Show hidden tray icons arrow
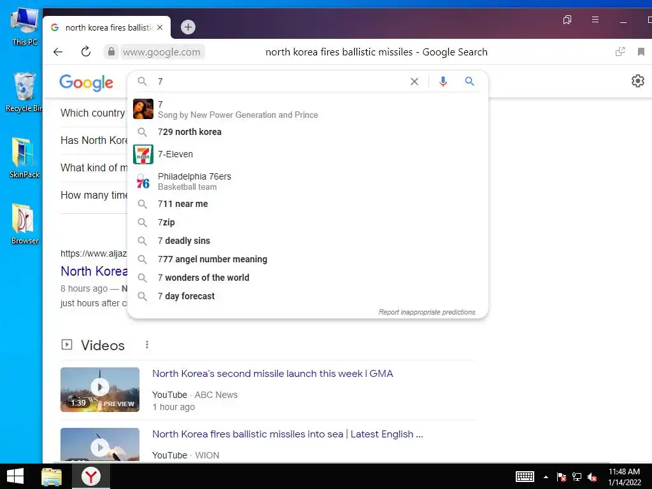Viewport: 652px width, 489px height. pos(546,477)
